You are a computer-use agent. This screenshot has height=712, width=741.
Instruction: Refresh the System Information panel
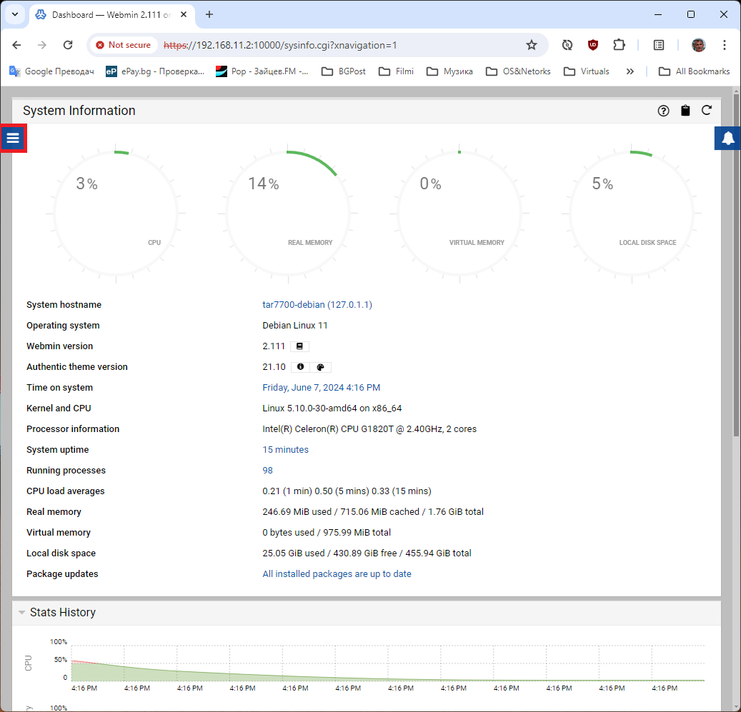(x=707, y=111)
